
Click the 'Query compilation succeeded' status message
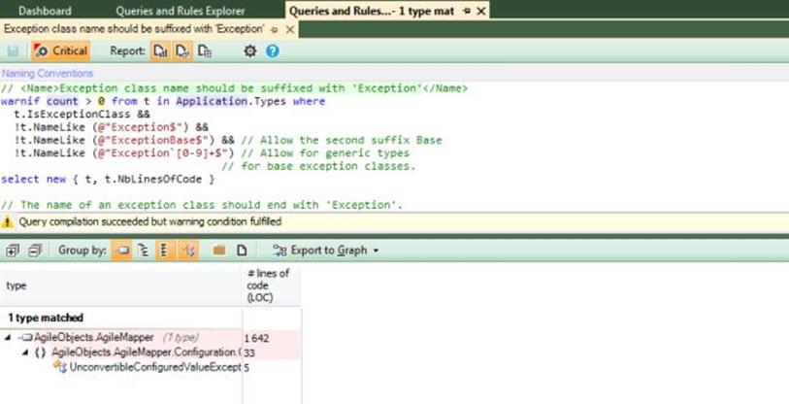[x=150, y=221]
